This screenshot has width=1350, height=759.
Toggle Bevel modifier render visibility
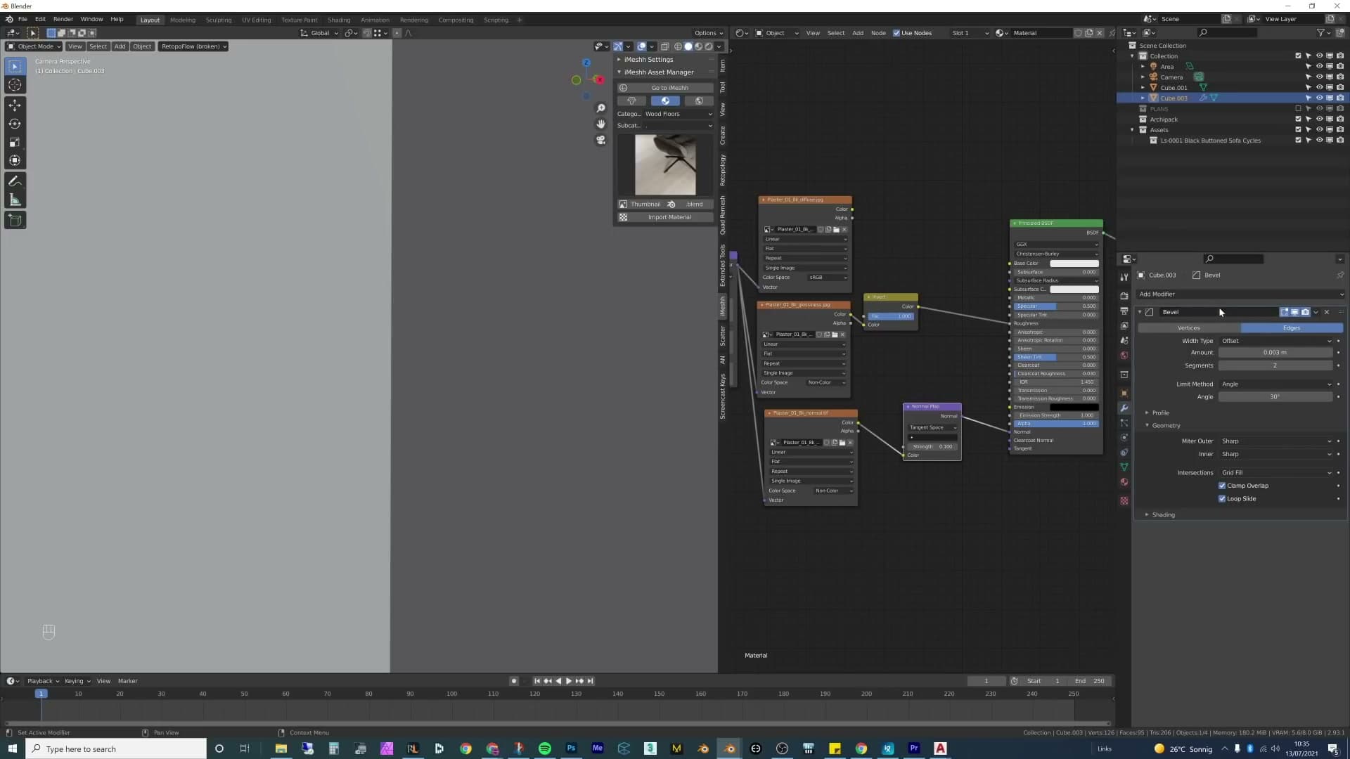coord(1306,312)
